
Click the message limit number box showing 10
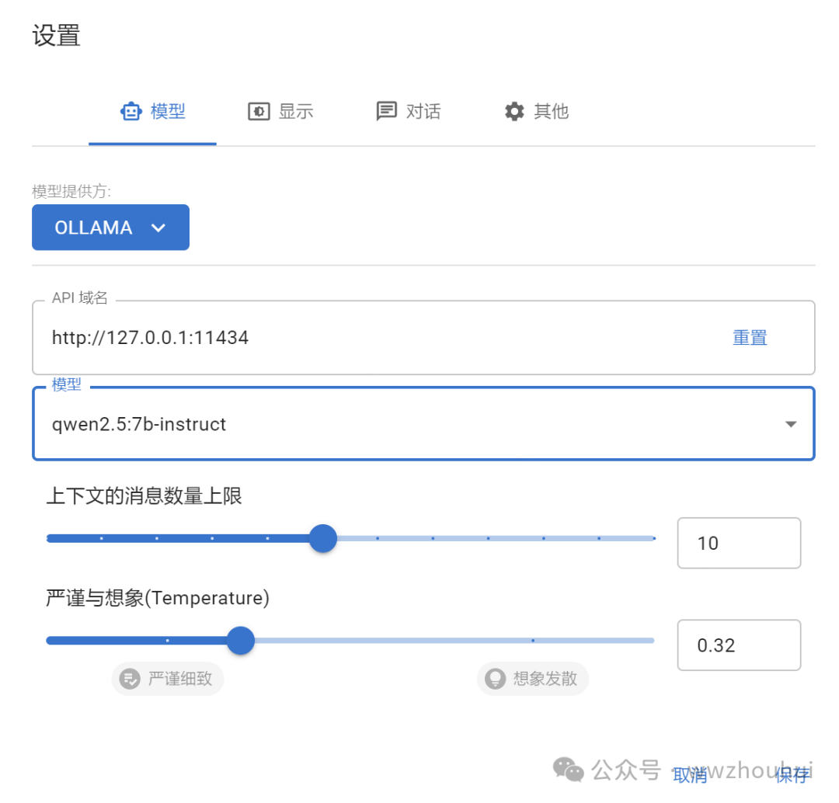pyautogui.click(x=738, y=543)
